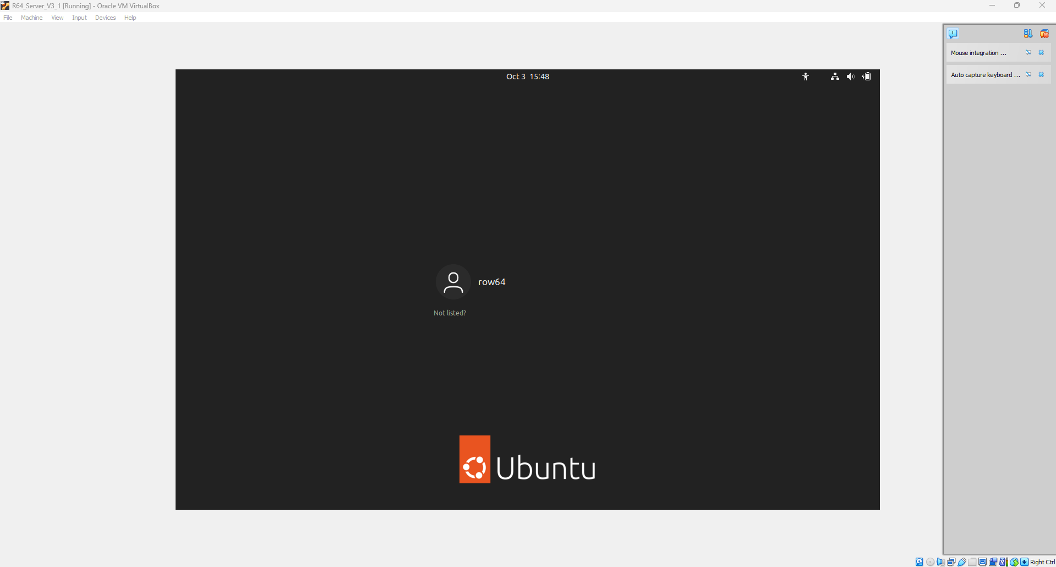Screen dimensions: 1056x567
Task: Click the Not listed? link
Action: coord(450,313)
